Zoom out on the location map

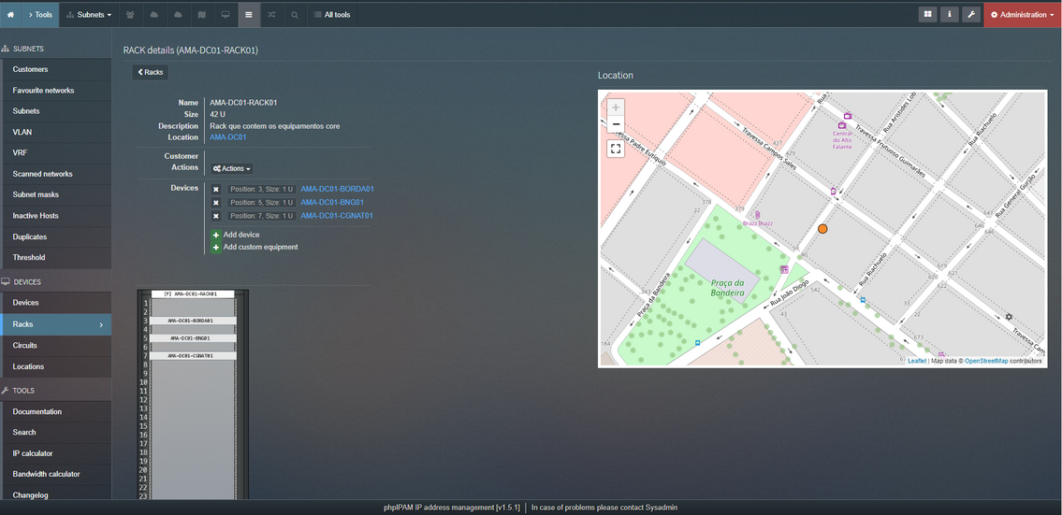616,125
